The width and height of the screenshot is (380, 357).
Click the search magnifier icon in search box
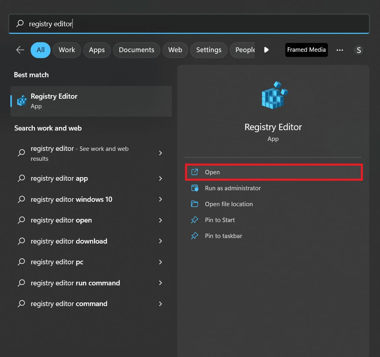[x=20, y=23]
